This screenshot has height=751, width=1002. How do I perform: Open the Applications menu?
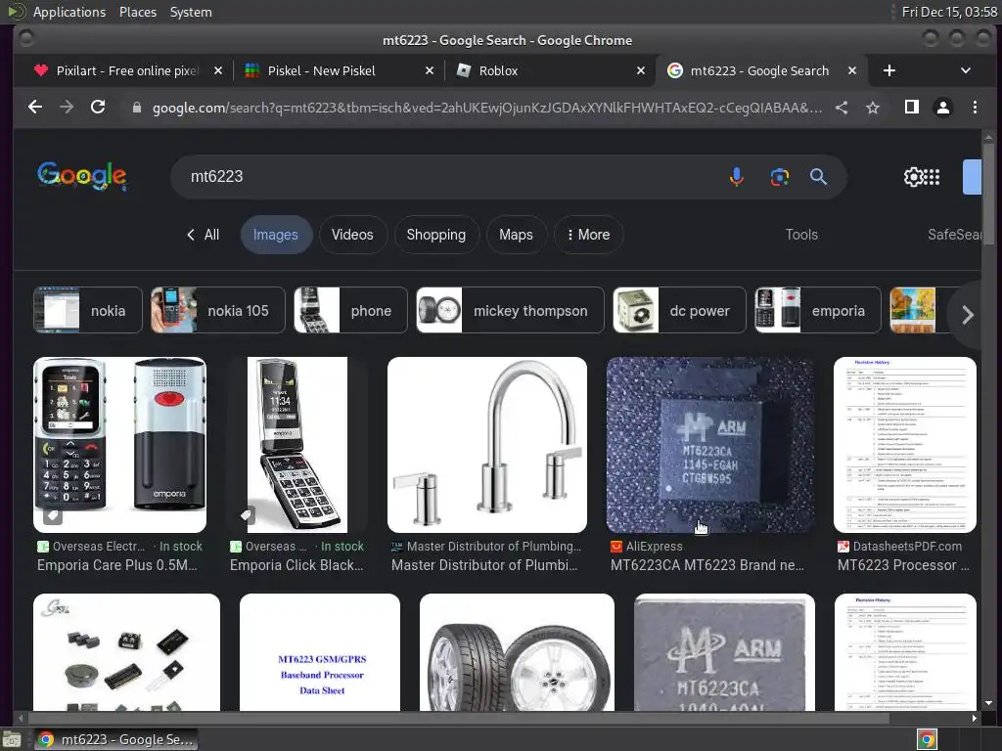click(x=69, y=12)
